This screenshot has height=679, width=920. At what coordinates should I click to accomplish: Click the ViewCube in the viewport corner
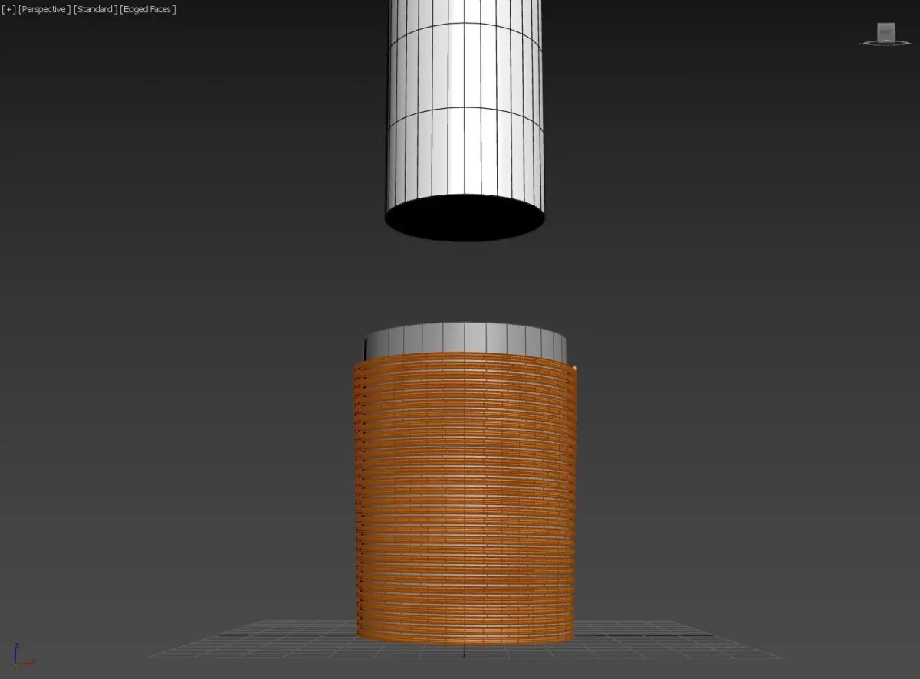tap(886, 33)
